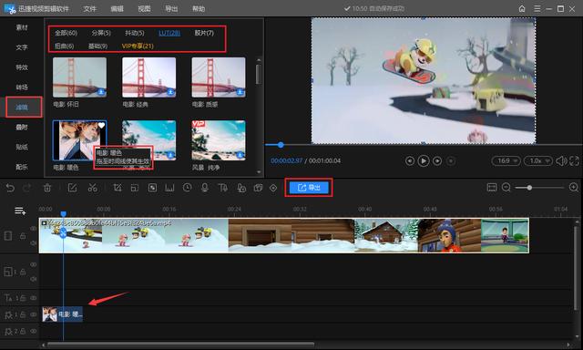Click the layered-squares icon left of keyframe diamond
Image resolution: width=583 pixels, height=350 pixels.
(x=258, y=188)
